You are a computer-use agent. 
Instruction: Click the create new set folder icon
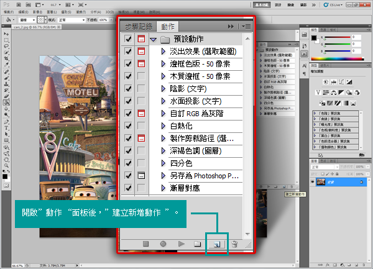[x=198, y=244]
